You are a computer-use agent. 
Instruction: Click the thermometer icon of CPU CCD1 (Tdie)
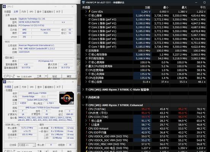pyautogui.click(x=87, y=117)
